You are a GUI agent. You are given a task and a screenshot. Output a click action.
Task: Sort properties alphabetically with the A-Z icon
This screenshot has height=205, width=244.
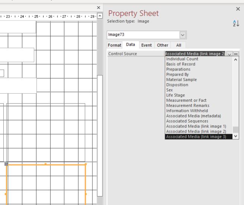(x=236, y=23)
